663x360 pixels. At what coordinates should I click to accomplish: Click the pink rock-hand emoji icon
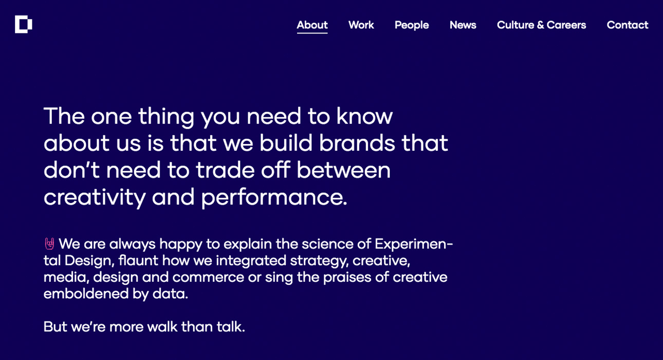click(x=49, y=244)
